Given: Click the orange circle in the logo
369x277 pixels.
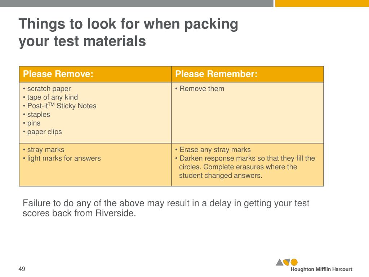Looking at the screenshot, I should click(x=294, y=262).
